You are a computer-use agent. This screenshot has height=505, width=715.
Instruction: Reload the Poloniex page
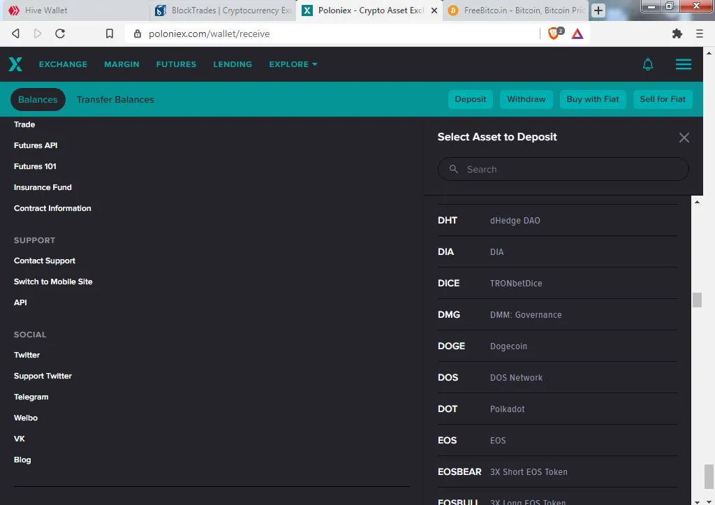point(60,34)
